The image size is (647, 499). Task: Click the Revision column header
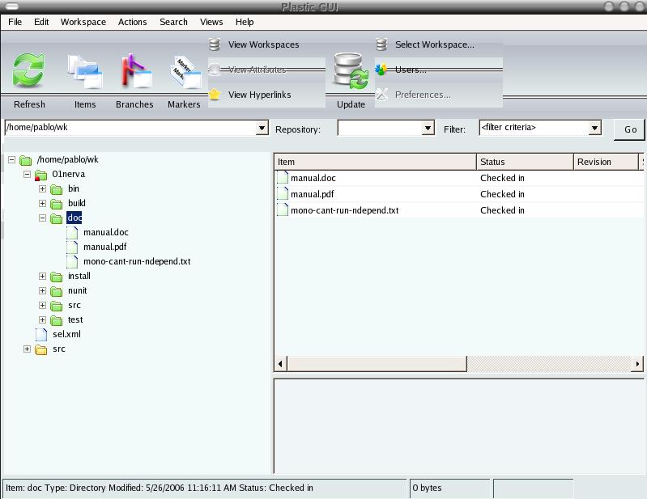[606, 162]
